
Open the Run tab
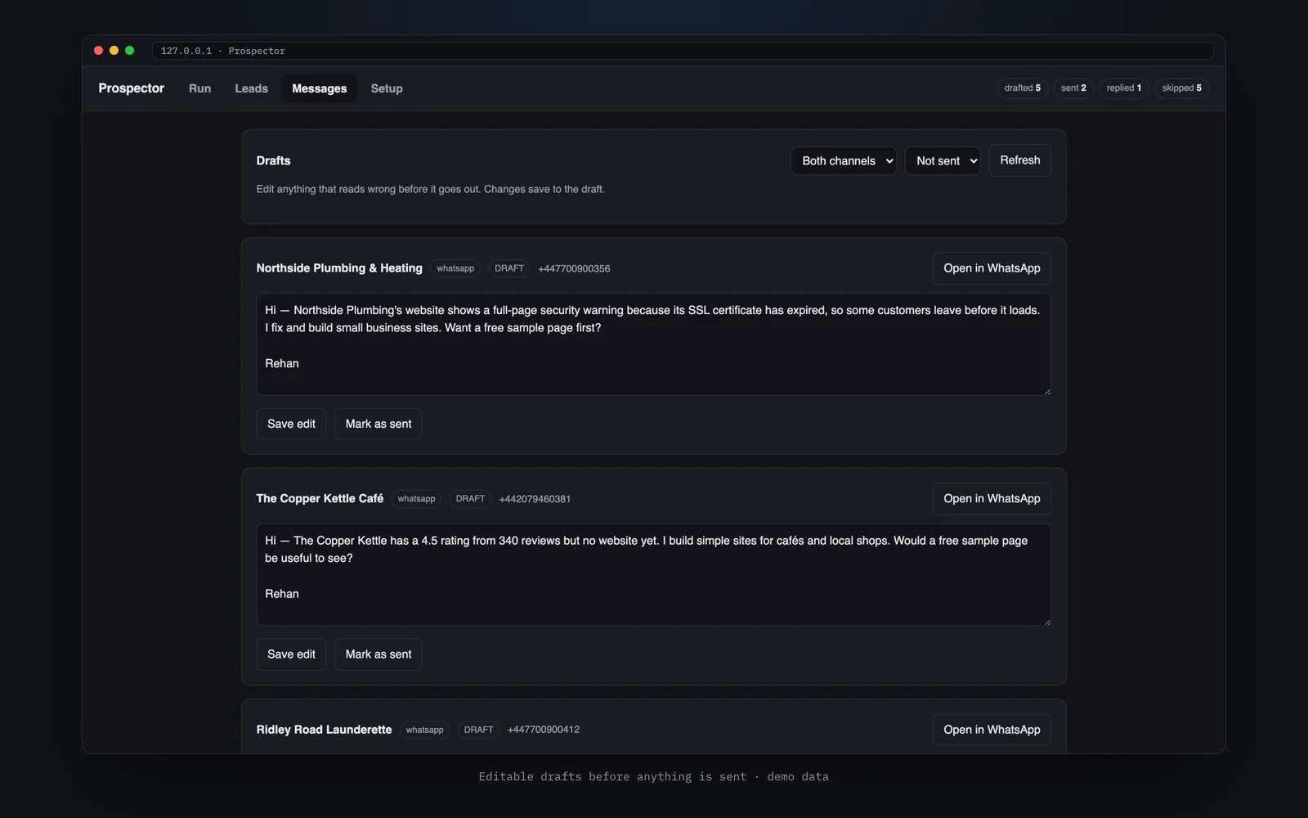(x=199, y=88)
